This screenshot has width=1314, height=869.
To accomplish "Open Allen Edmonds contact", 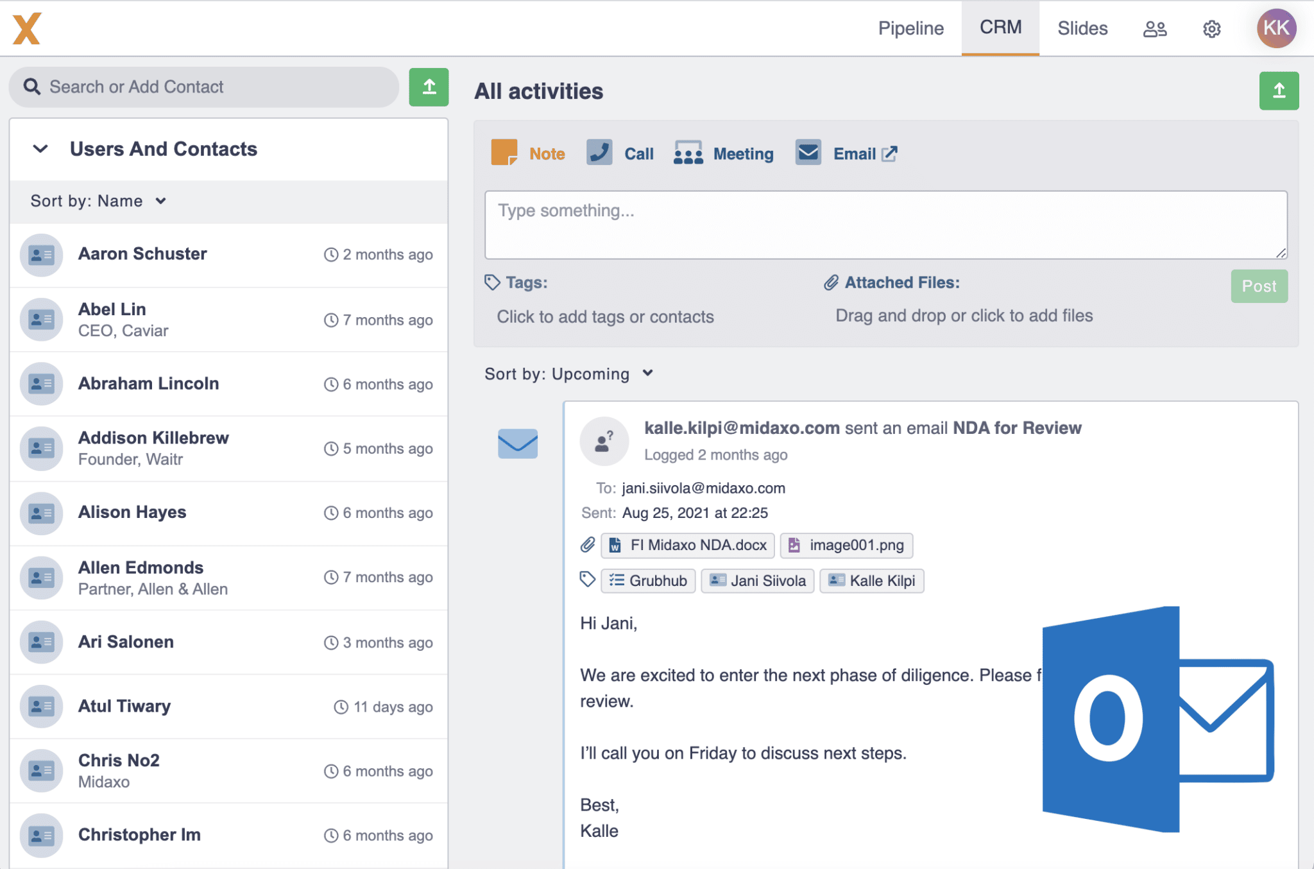I will [x=228, y=578].
